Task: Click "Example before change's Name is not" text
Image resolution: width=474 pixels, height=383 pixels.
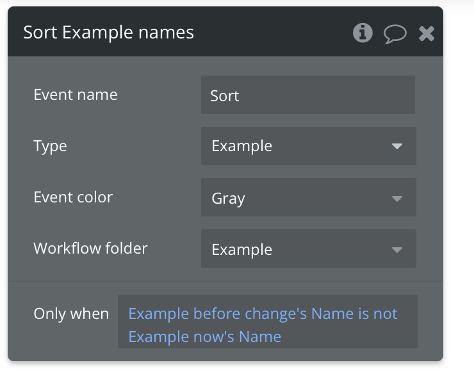Action: click(263, 314)
